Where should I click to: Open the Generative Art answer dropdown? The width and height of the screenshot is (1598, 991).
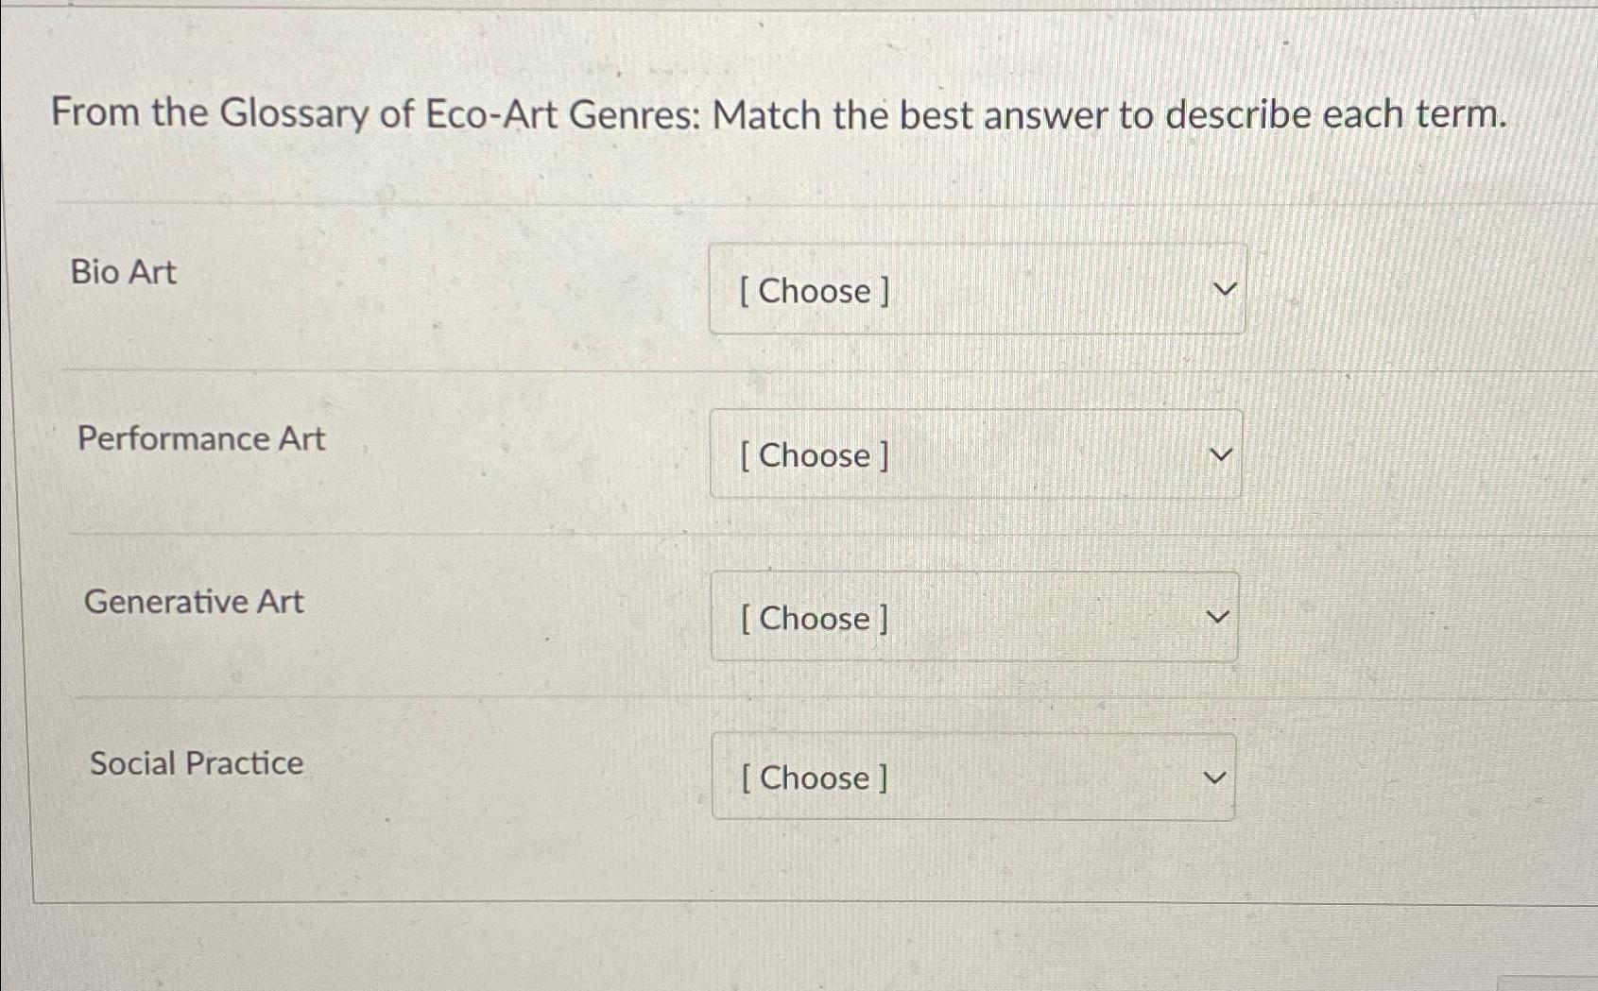click(974, 618)
